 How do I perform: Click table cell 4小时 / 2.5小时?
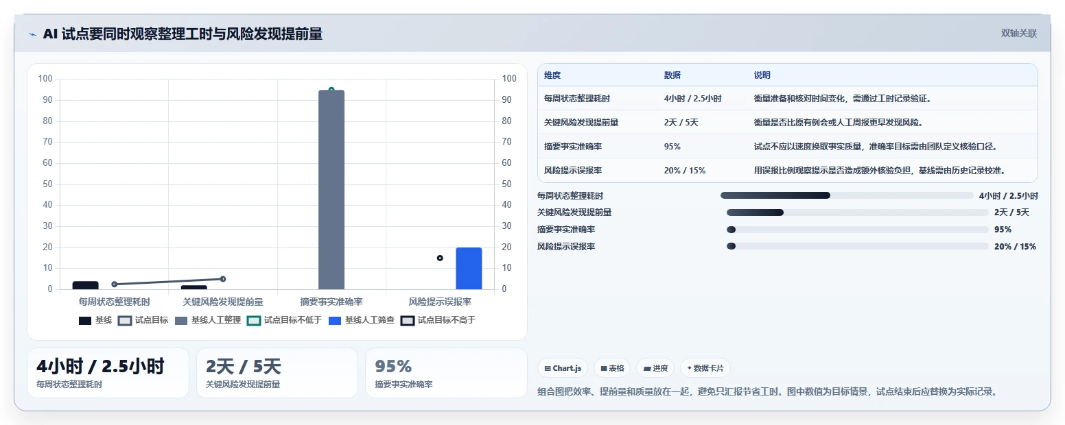tap(693, 99)
